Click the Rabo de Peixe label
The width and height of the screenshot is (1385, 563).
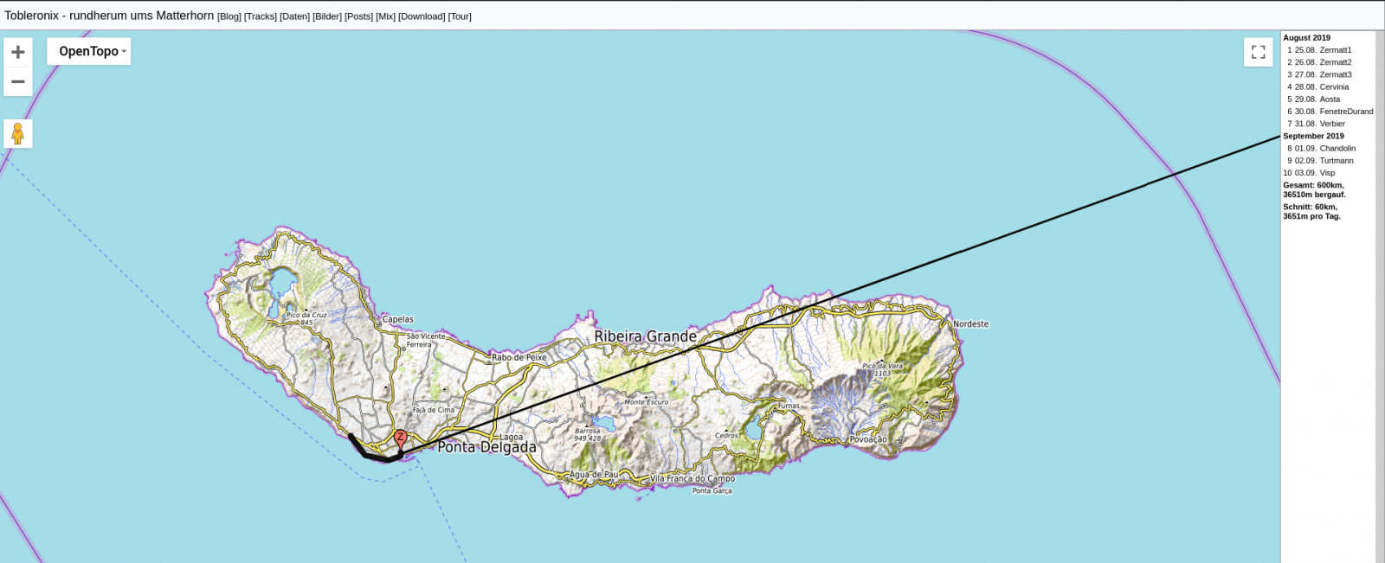point(519,357)
